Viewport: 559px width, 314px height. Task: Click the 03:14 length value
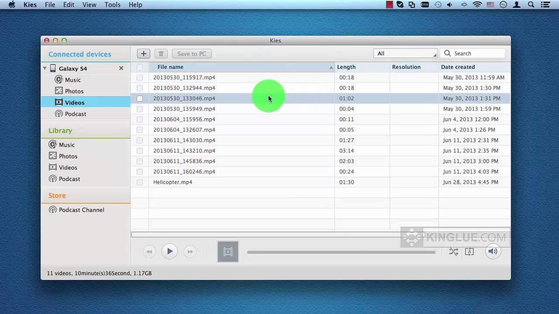point(346,151)
